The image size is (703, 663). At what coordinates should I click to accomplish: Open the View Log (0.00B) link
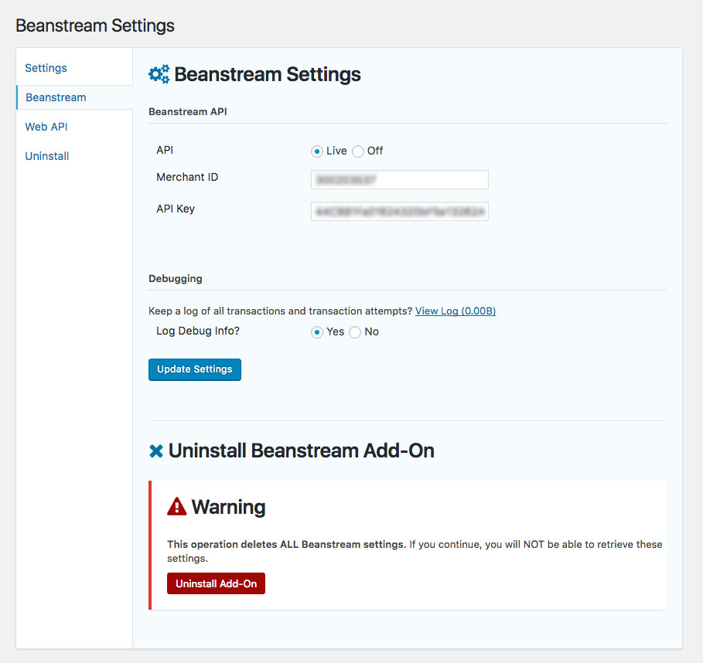point(456,311)
